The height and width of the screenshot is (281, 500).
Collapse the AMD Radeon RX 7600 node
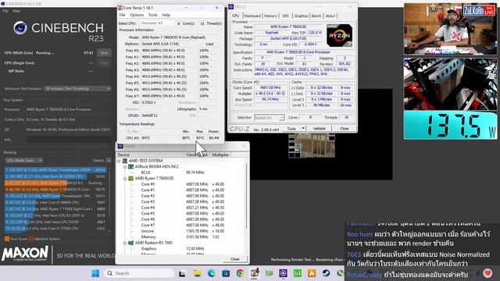125,243
